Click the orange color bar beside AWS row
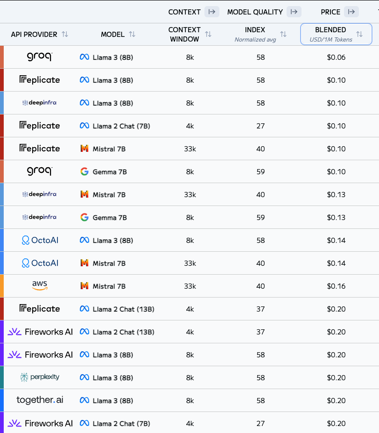 (x=2, y=286)
